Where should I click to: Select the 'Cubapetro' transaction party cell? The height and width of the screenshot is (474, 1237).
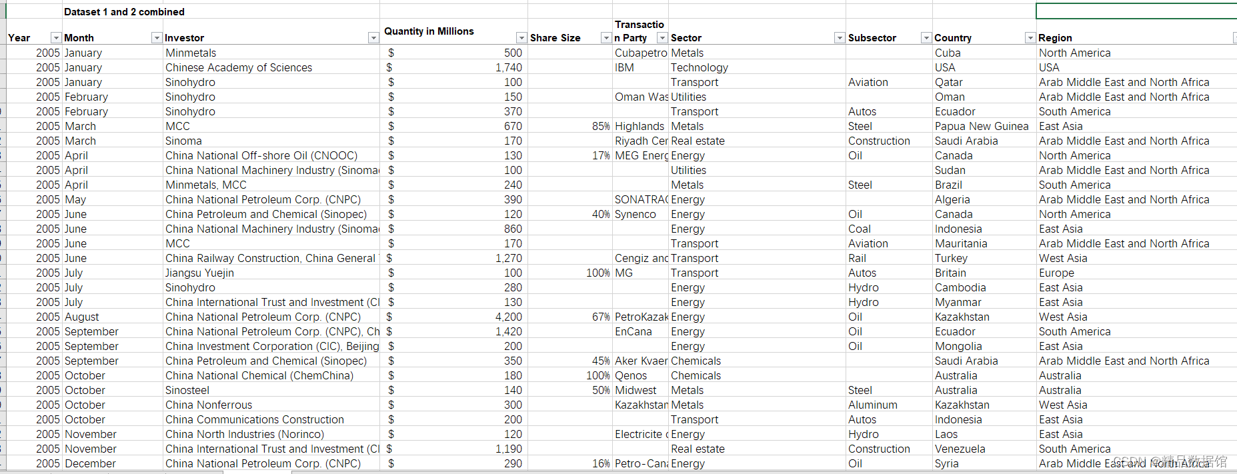click(x=641, y=53)
